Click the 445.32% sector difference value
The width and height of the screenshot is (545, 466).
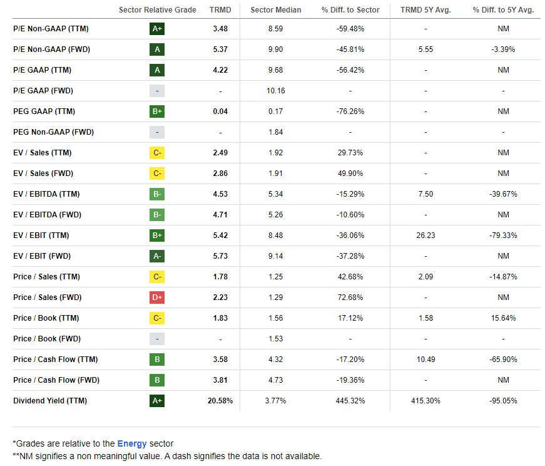pos(350,401)
